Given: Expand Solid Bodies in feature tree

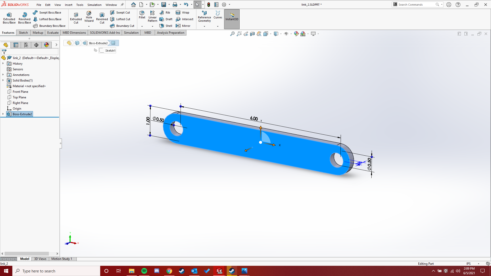Looking at the screenshot, I should [x=3, y=80].
